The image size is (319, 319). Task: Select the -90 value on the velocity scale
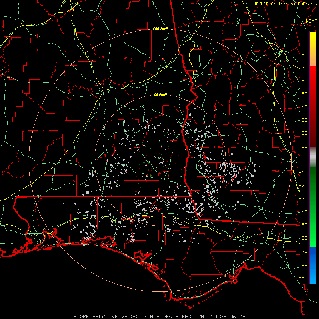pos(303,278)
